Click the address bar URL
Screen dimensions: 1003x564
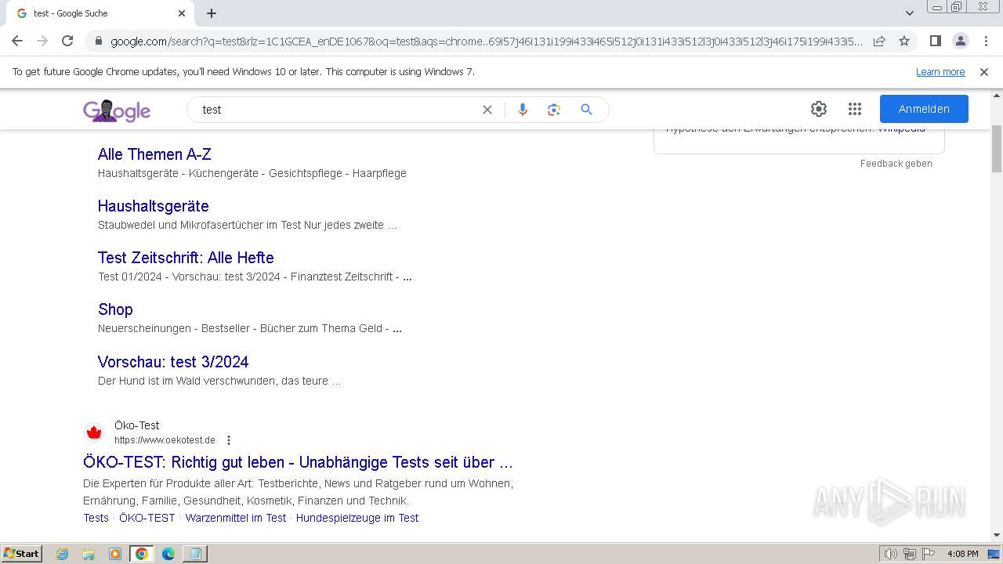click(486, 42)
